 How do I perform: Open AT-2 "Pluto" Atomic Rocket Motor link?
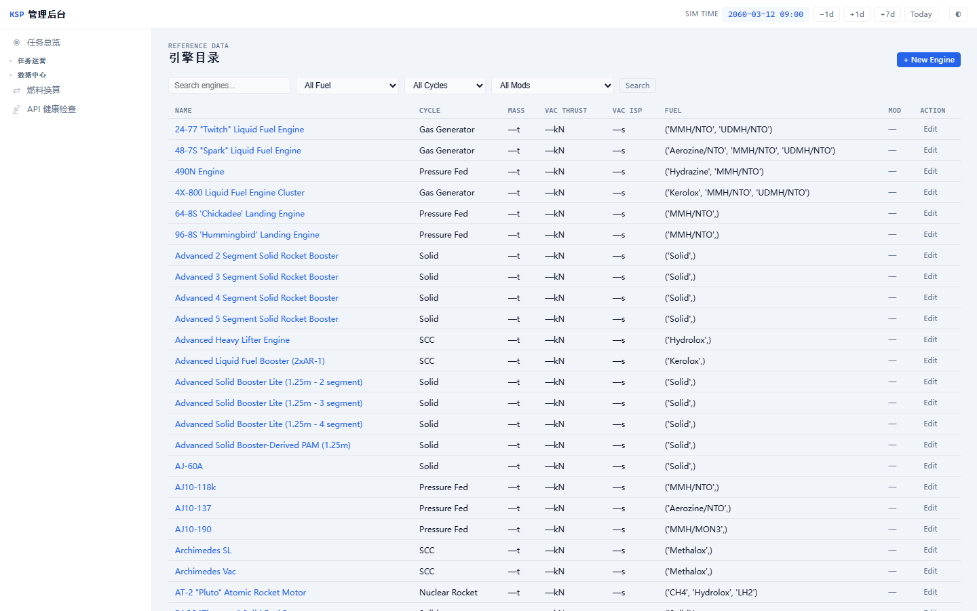click(x=240, y=593)
